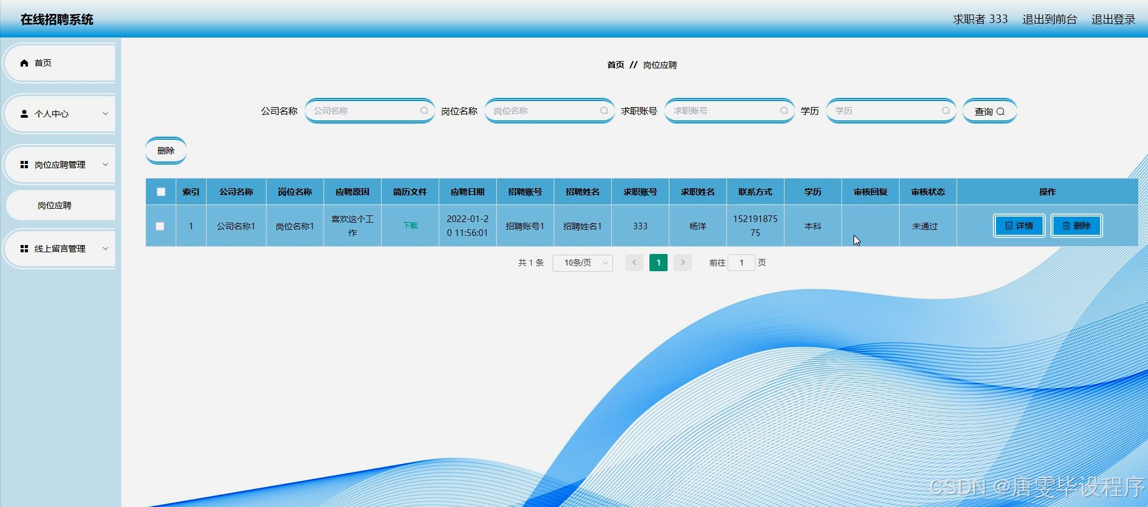The image size is (1148, 507).
Task: Open the 岗位应聘管理 sidebar menu
Action: (x=59, y=165)
